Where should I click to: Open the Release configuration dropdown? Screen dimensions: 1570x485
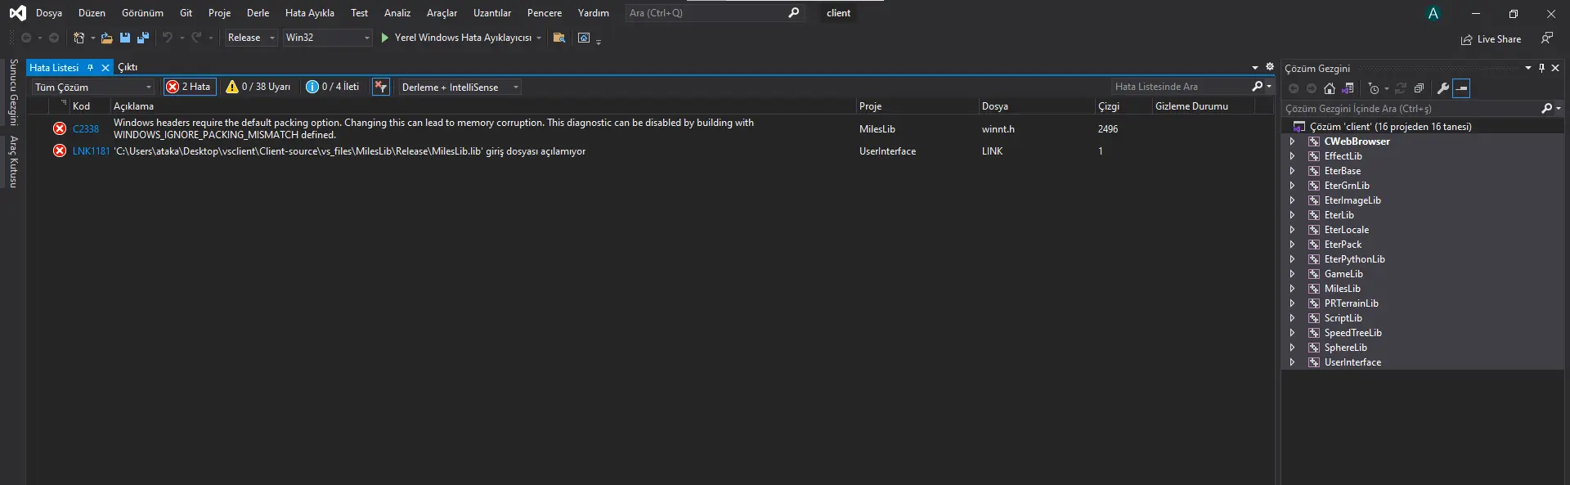251,38
